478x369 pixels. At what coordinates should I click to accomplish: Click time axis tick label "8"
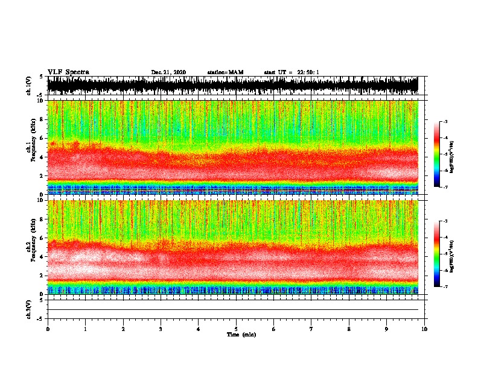[x=349, y=329]
